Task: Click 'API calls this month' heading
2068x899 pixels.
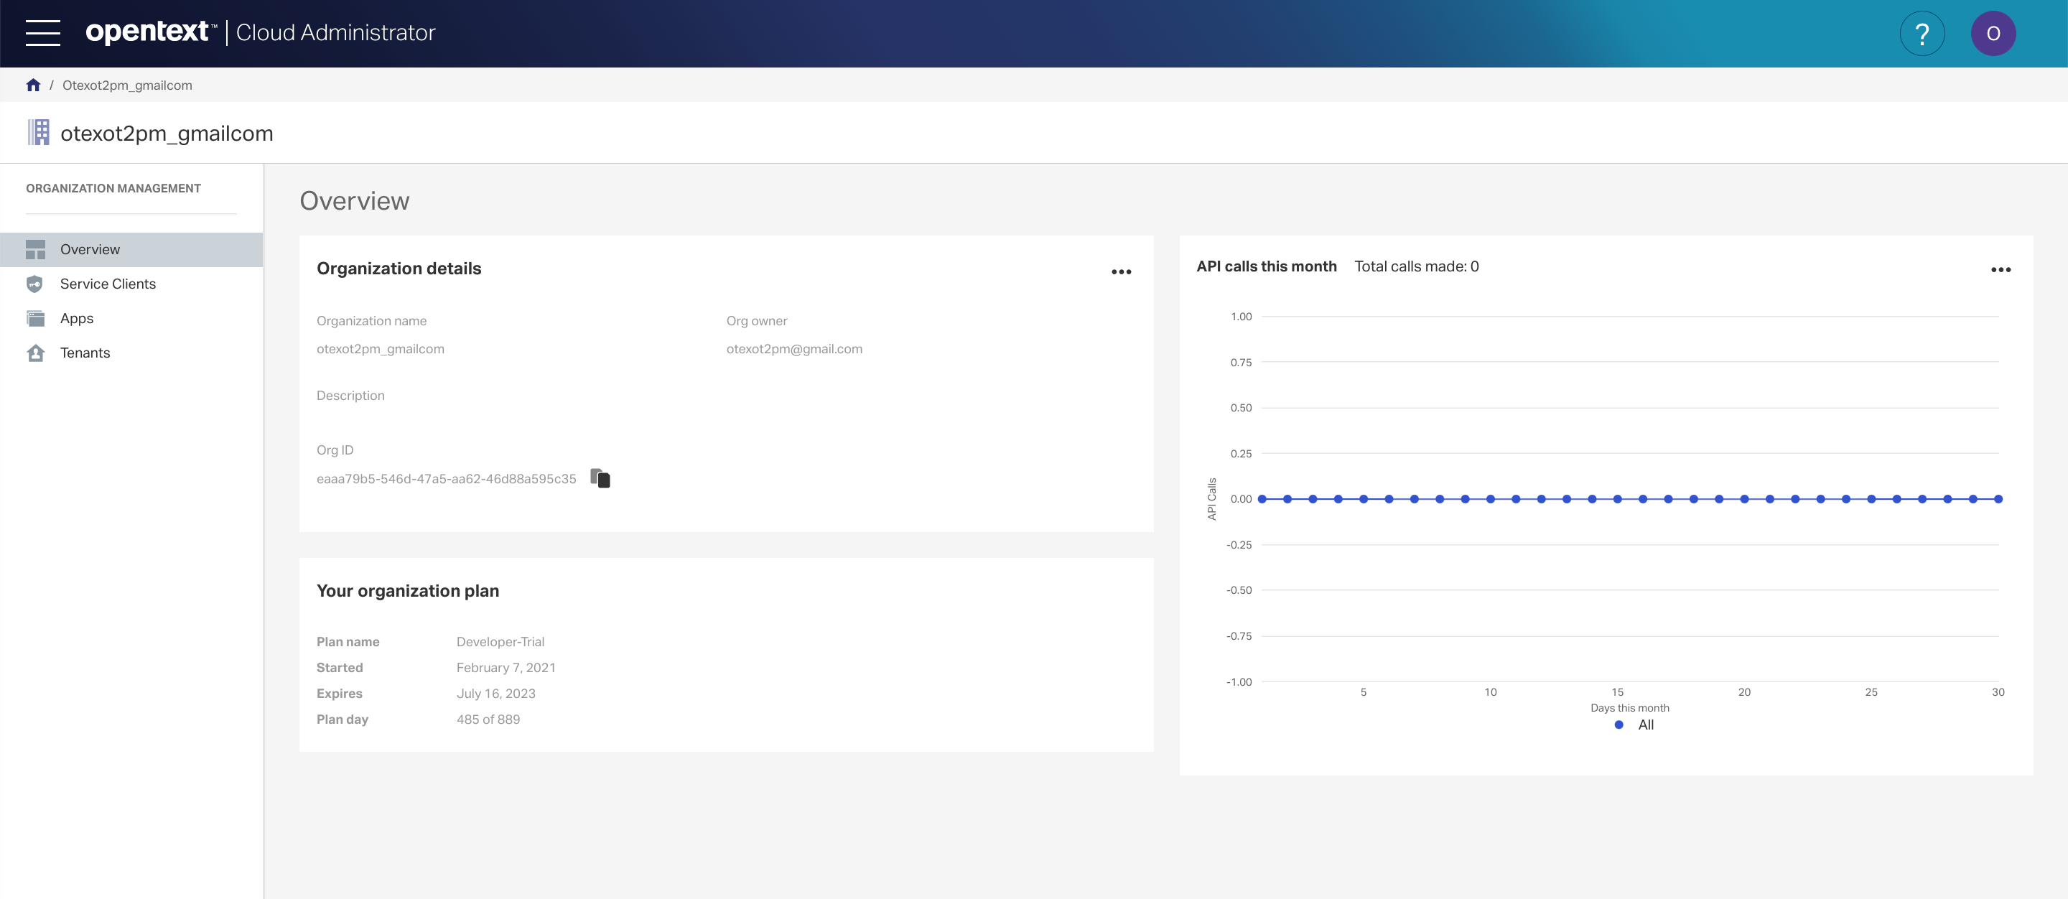Action: click(1266, 266)
